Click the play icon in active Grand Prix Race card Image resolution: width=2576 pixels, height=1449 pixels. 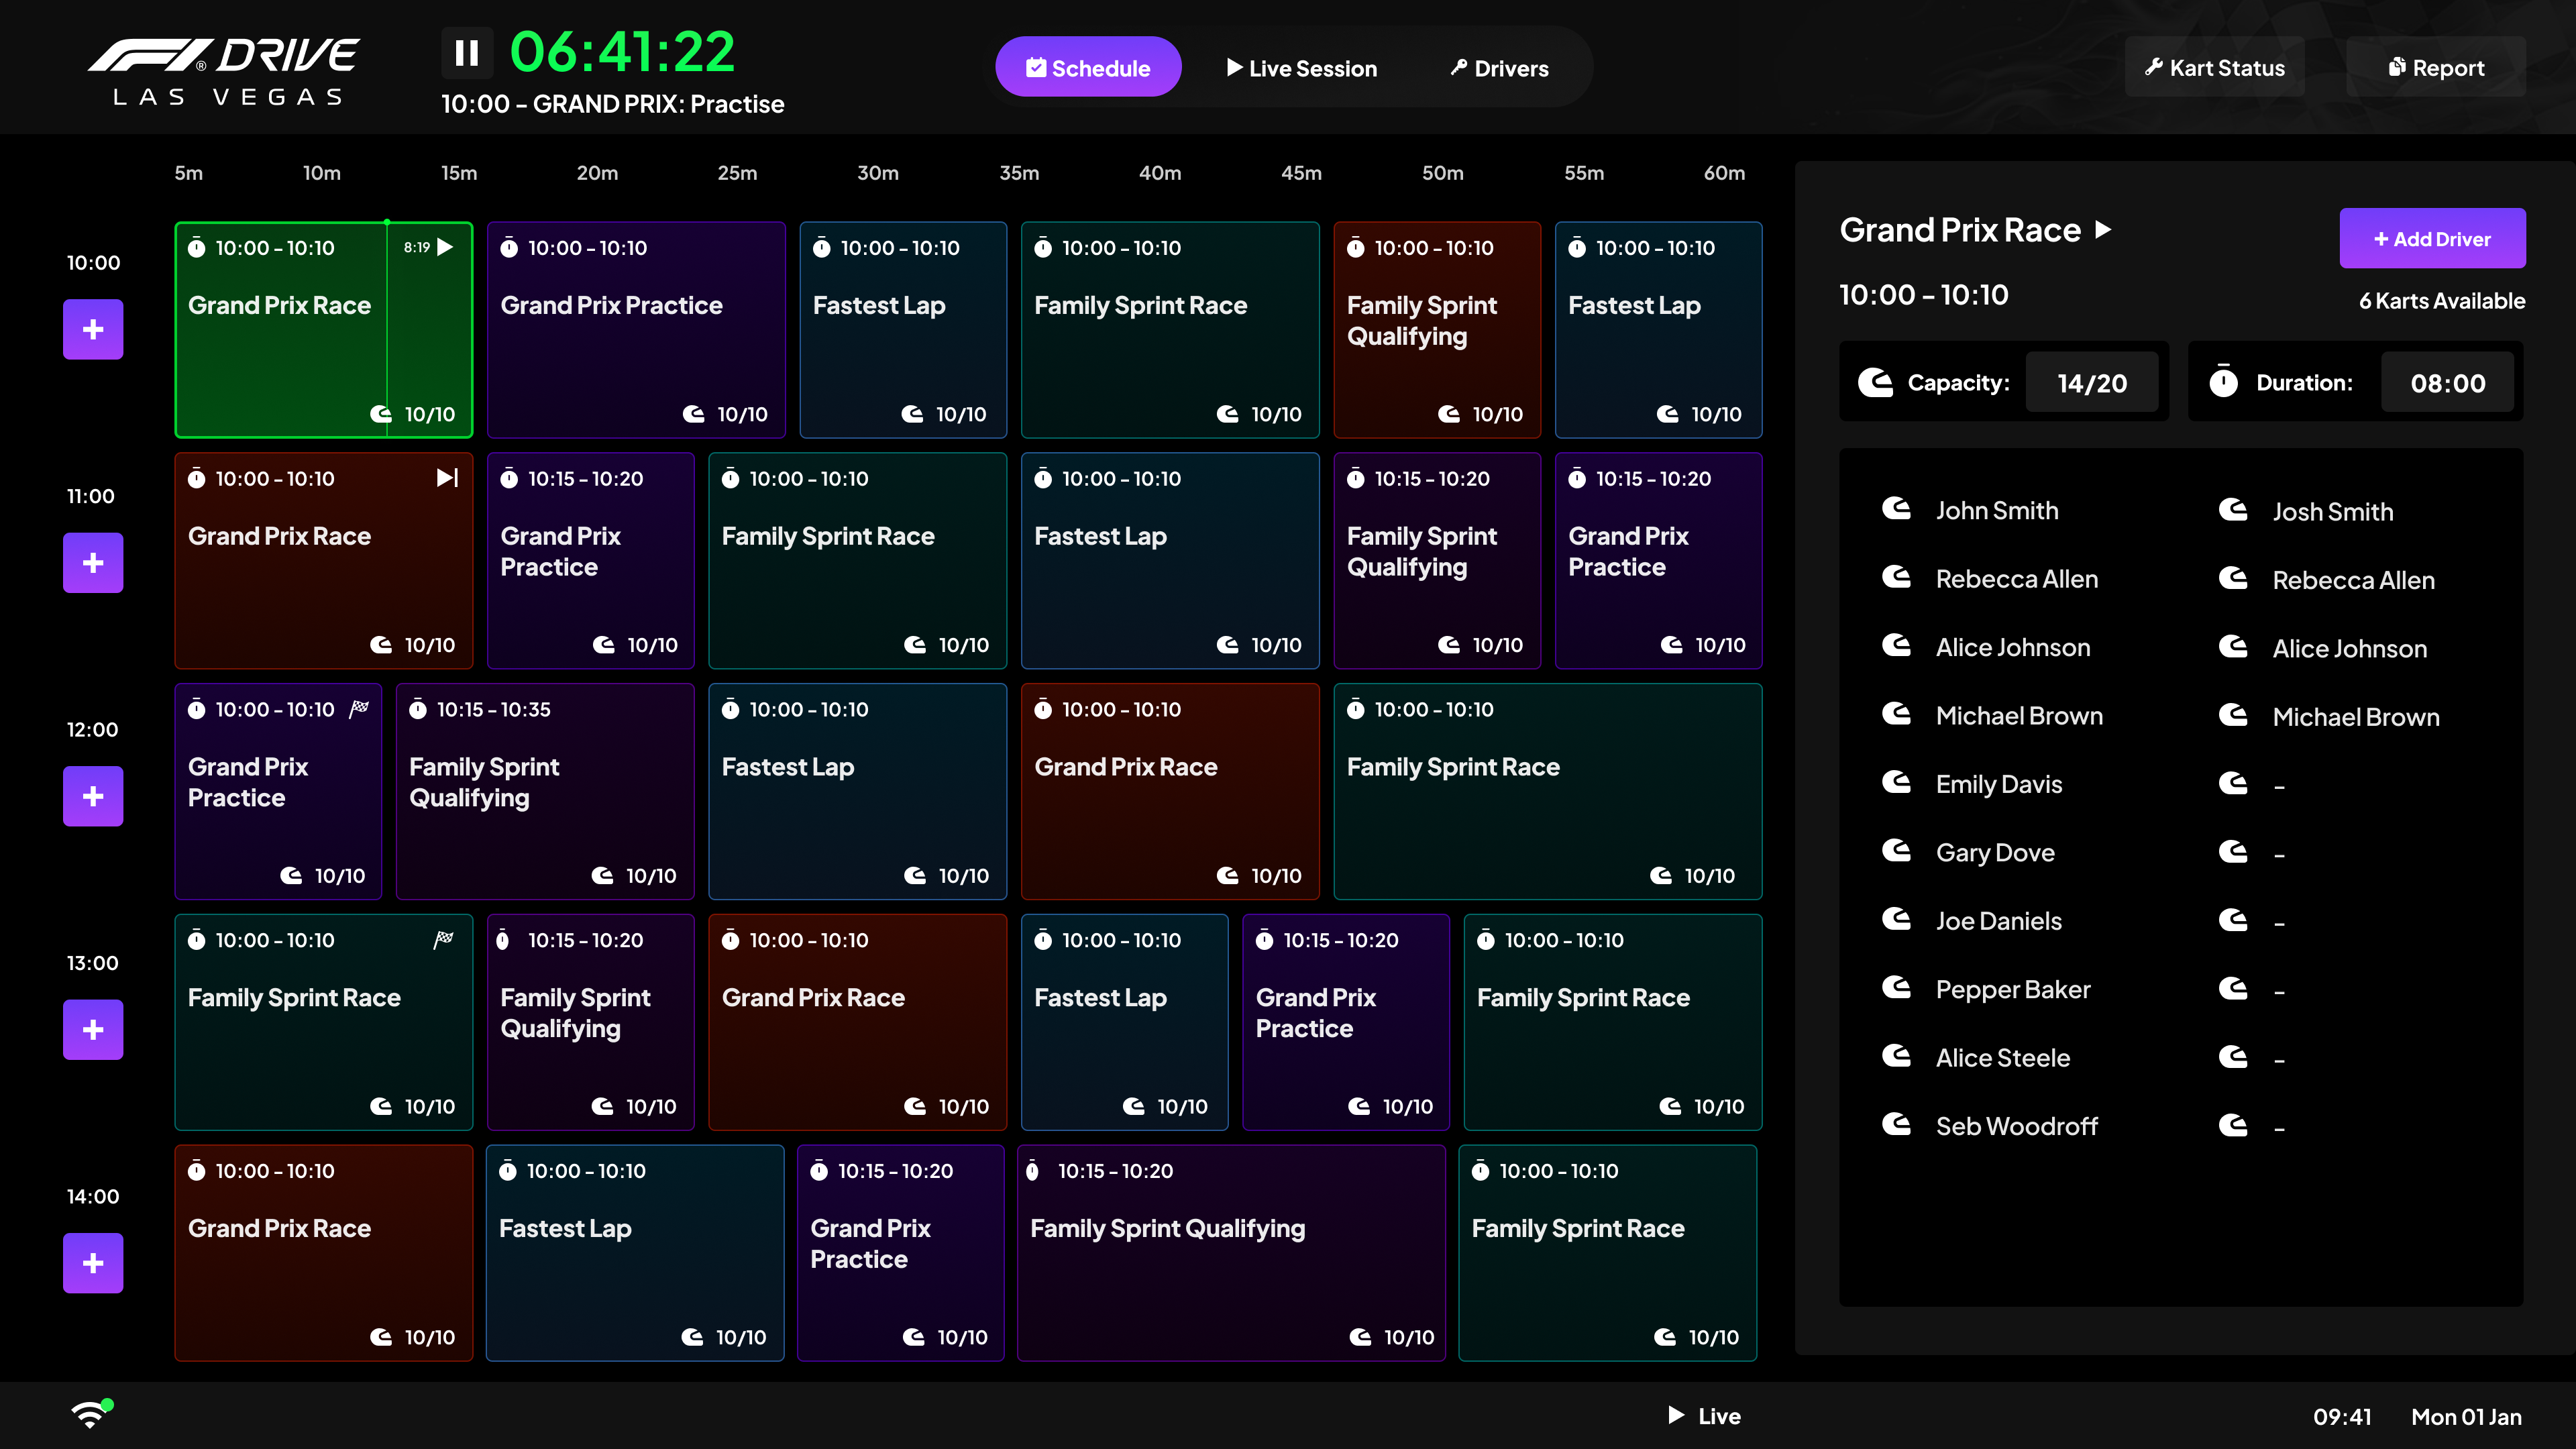point(446,247)
